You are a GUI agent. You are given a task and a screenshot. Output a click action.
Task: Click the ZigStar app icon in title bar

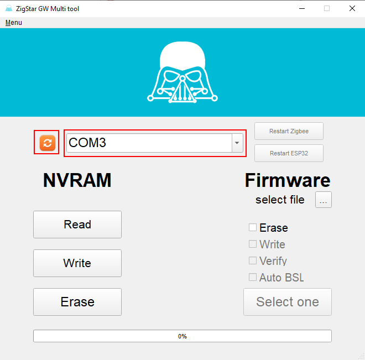pyautogui.click(x=8, y=8)
